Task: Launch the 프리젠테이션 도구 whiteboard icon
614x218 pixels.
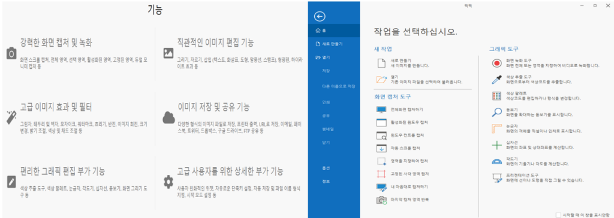Action: pos(496,178)
